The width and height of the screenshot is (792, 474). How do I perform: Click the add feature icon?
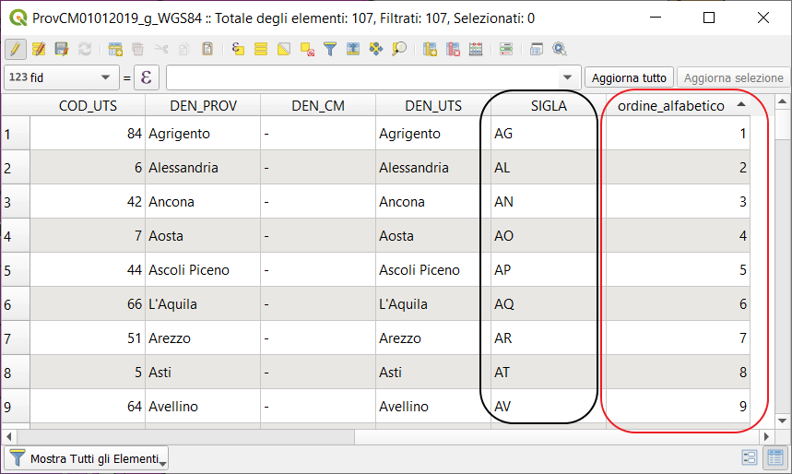(115, 49)
